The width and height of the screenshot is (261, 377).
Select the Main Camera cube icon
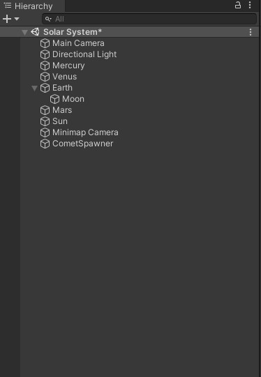coord(45,43)
